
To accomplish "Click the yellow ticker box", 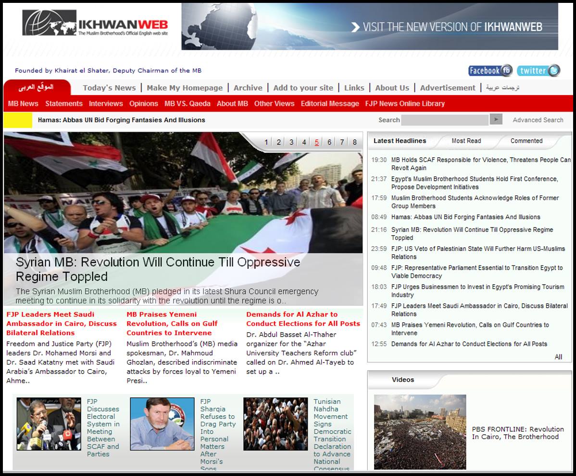I will [17, 120].
